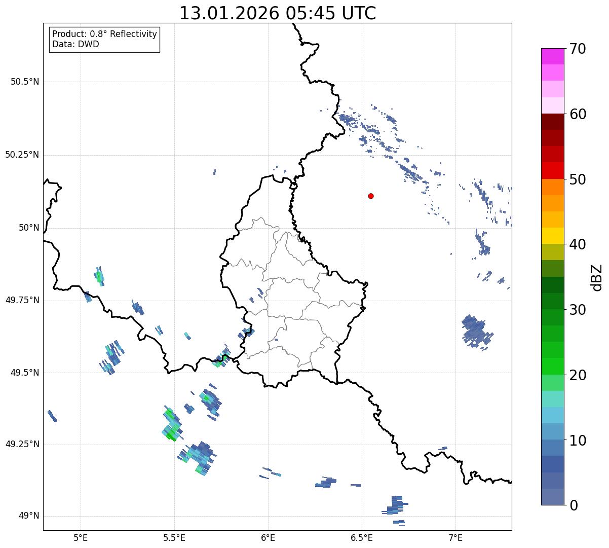Click the longitude label 5°E
This screenshot has width=609, height=548.
(81, 537)
